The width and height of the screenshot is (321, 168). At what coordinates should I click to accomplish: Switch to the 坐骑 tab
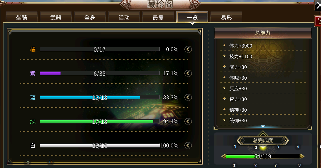click(22, 17)
